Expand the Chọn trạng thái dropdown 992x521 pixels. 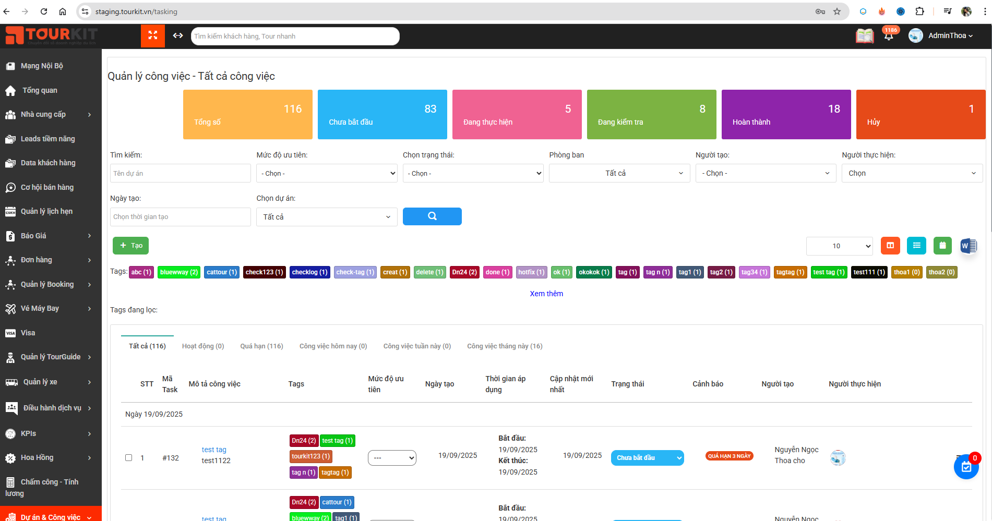[473, 173]
